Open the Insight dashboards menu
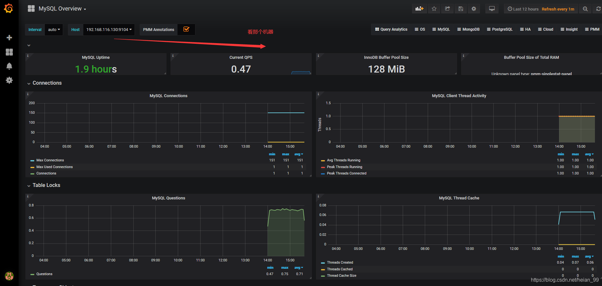The height and width of the screenshot is (286, 602). (569, 29)
